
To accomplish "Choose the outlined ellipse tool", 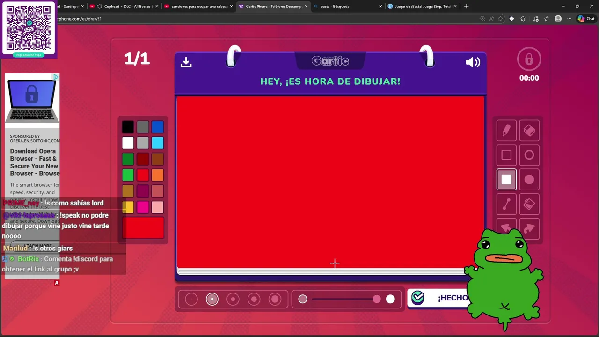I will [x=529, y=155].
